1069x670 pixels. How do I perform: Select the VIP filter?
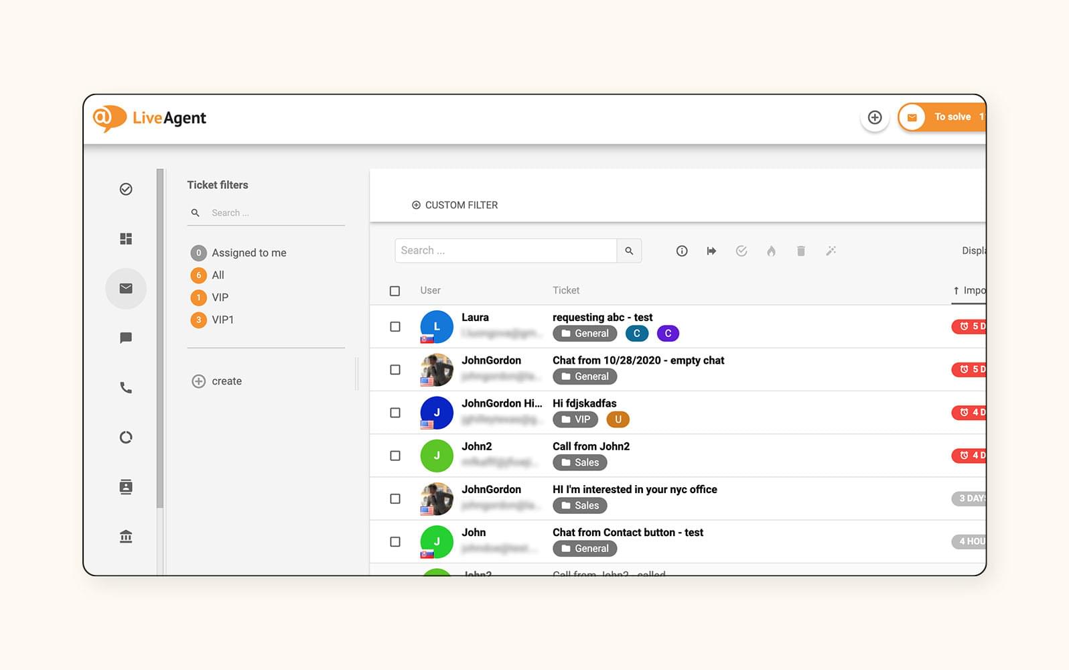[x=210, y=297]
